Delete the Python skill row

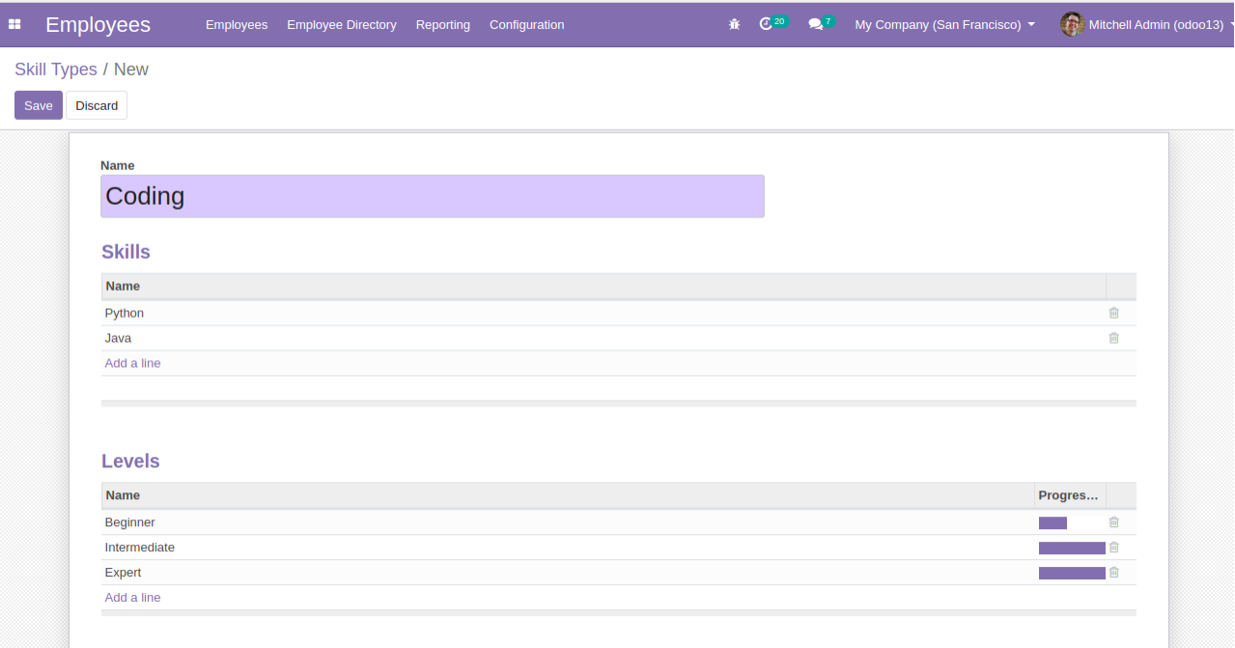pos(1113,313)
